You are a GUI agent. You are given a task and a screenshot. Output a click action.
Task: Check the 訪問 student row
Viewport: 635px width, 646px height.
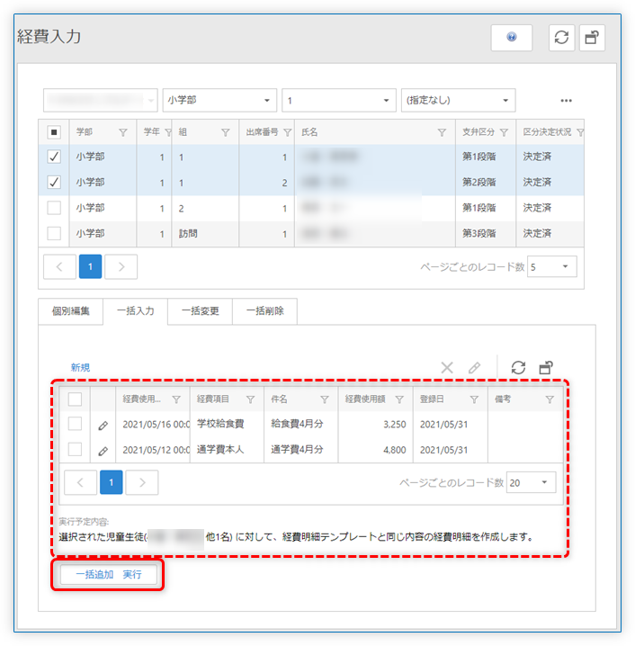54,233
